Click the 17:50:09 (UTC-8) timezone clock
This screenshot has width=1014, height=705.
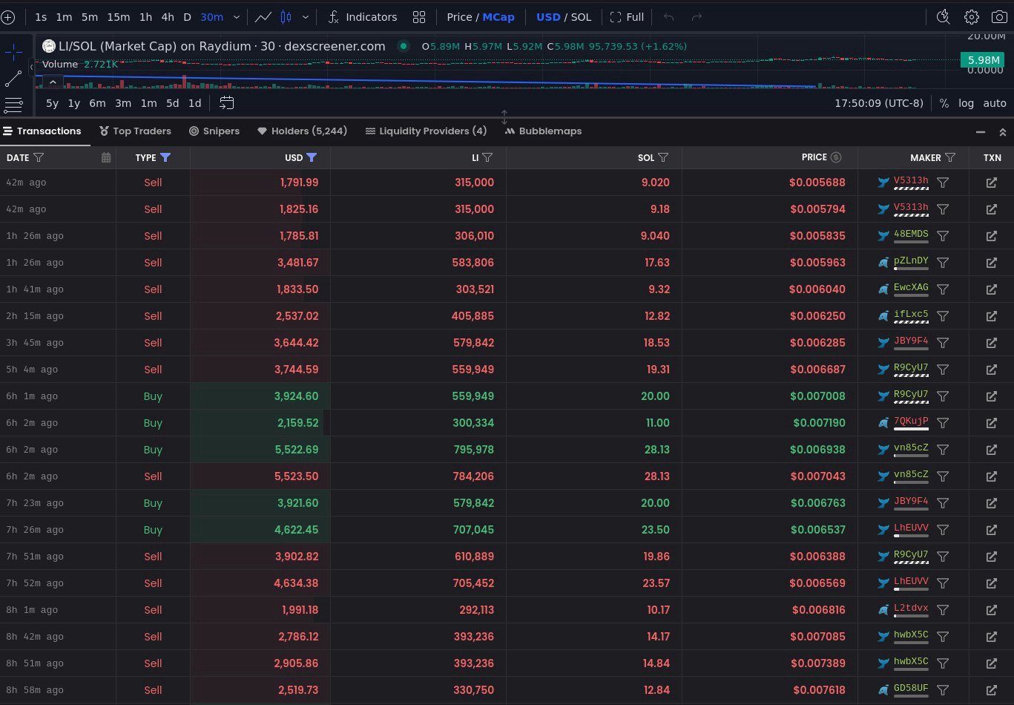pyautogui.click(x=879, y=103)
